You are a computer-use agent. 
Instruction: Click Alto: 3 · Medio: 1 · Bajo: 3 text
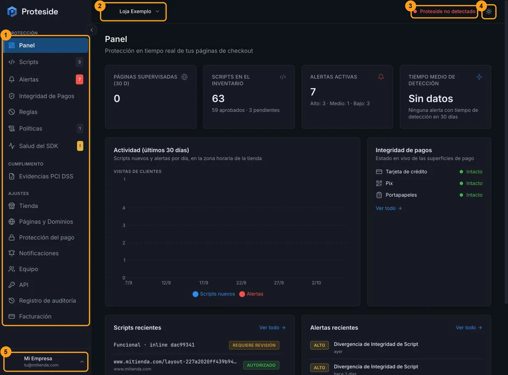pyautogui.click(x=340, y=104)
